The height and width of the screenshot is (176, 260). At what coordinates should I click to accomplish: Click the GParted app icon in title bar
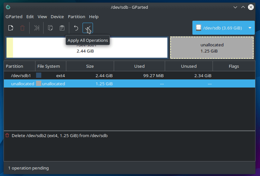pyautogui.click(x=8, y=7)
